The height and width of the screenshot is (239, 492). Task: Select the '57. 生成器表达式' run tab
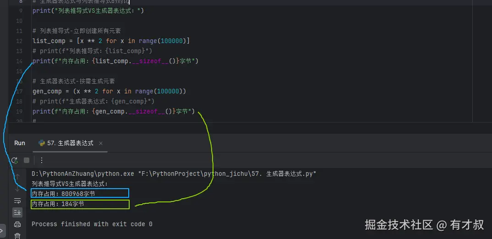[x=70, y=143]
